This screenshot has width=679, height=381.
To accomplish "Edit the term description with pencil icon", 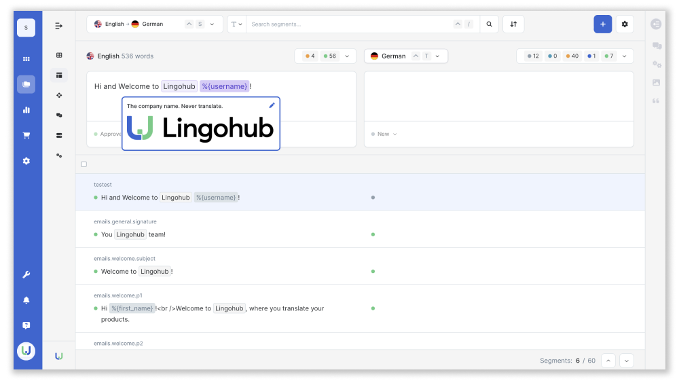I will (x=272, y=105).
